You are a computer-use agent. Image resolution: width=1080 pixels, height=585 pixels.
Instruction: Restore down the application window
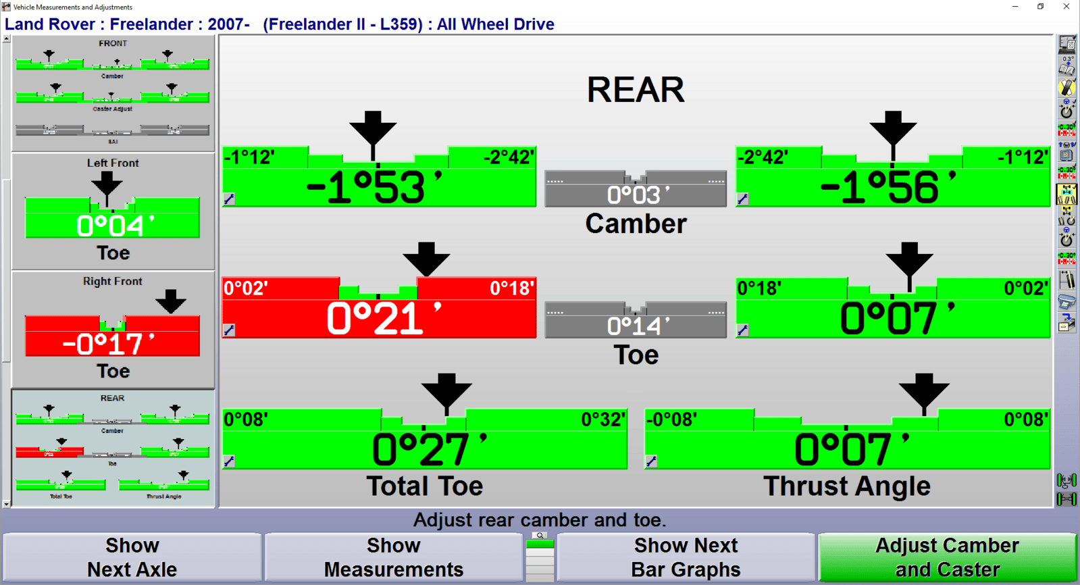click(x=1041, y=7)
